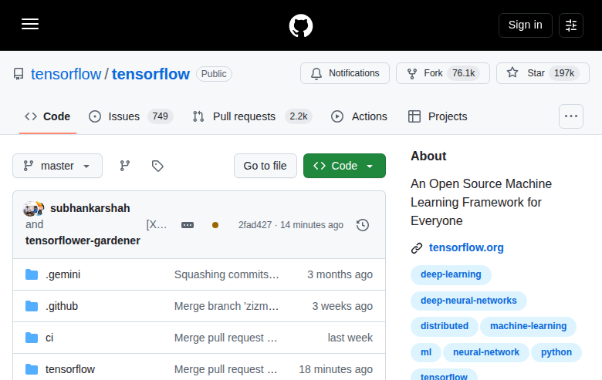The width and height of the screenshot is (602, 380).
Task: Open the Merge branch 'zizm… commit message
Action: pos(226,306)
